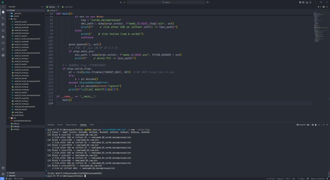Open the Manage gear icon
The height and width of the screenshot is (180, 330).
click(x=3, y=174)
